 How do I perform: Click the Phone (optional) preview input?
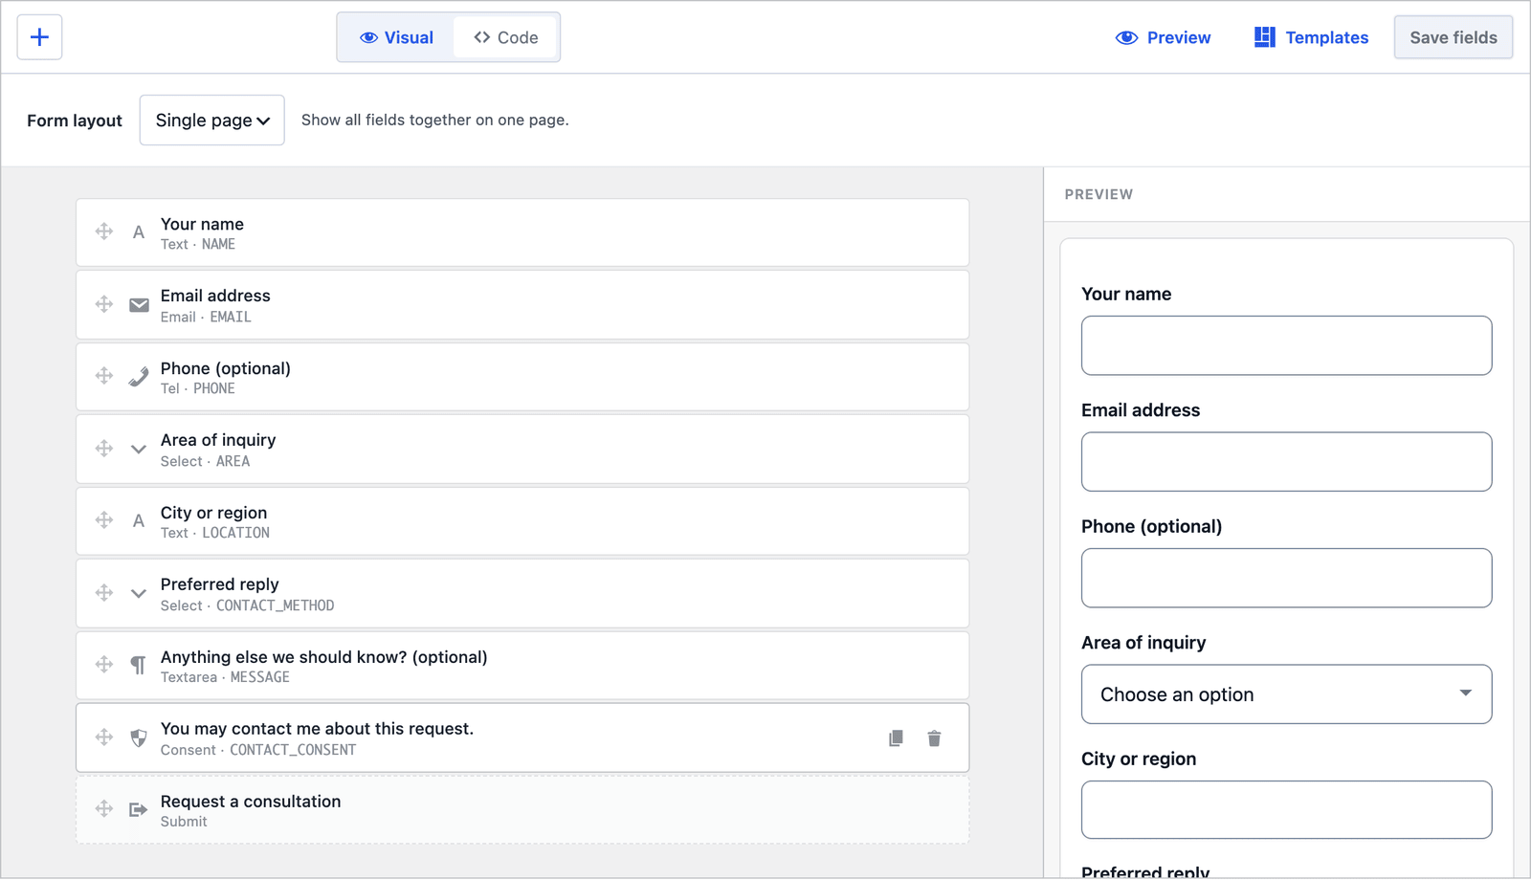[1286, 578]
